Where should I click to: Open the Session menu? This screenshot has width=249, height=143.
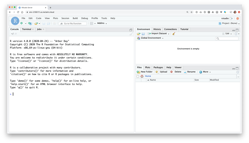click(x=65, y=18)
